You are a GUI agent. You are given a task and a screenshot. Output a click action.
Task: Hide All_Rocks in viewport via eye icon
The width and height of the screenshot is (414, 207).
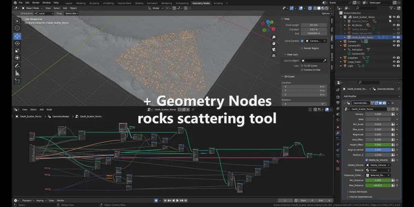pyautogui.click(x=394, y=25)
